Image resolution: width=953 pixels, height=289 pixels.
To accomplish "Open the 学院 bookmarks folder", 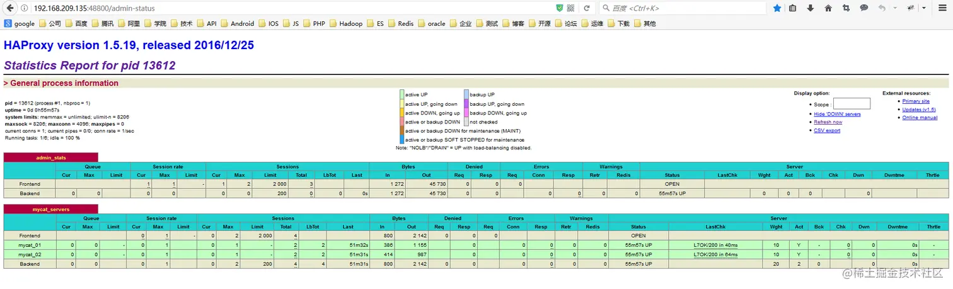I will click(155, 23).
